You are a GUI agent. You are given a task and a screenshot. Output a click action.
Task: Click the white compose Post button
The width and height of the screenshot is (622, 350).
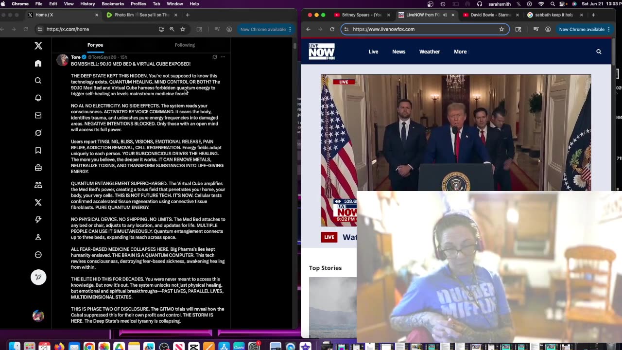click(38, 277)
